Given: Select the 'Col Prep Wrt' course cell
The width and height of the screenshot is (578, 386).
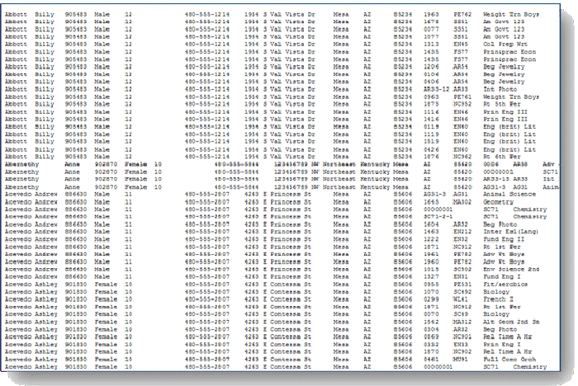Looking at the screenshot, I should pyautogui.click(x=505, y=45).
